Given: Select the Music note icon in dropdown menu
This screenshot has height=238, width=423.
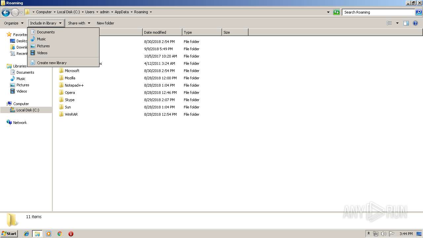Looking at the screenshot, I should (x=33, y=39).
